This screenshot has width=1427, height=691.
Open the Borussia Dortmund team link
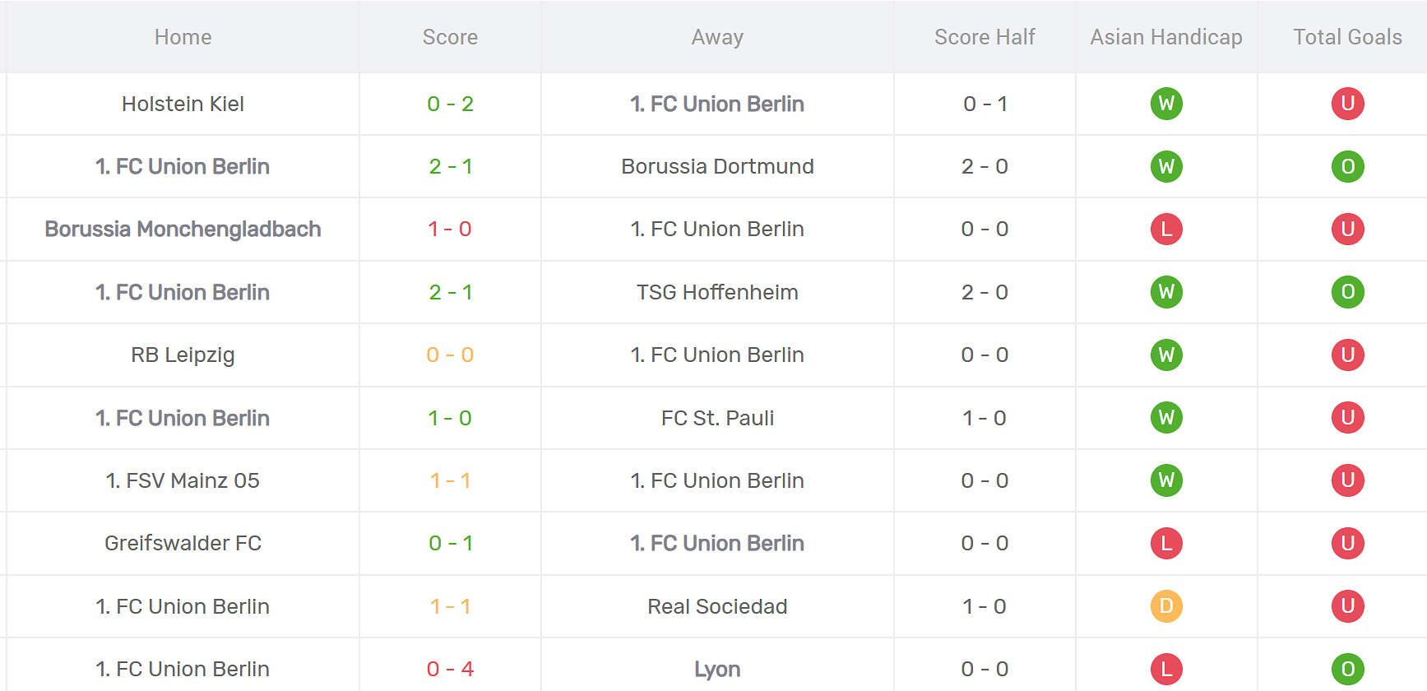pos(717,166)
